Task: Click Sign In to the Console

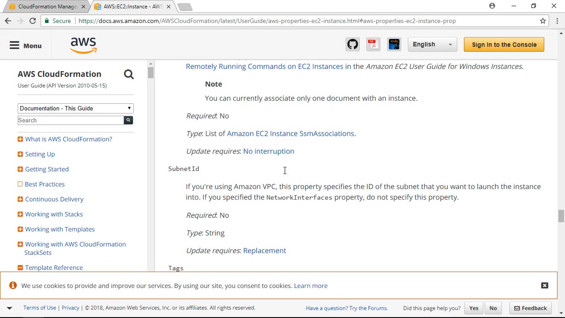Action: (504, 45)
